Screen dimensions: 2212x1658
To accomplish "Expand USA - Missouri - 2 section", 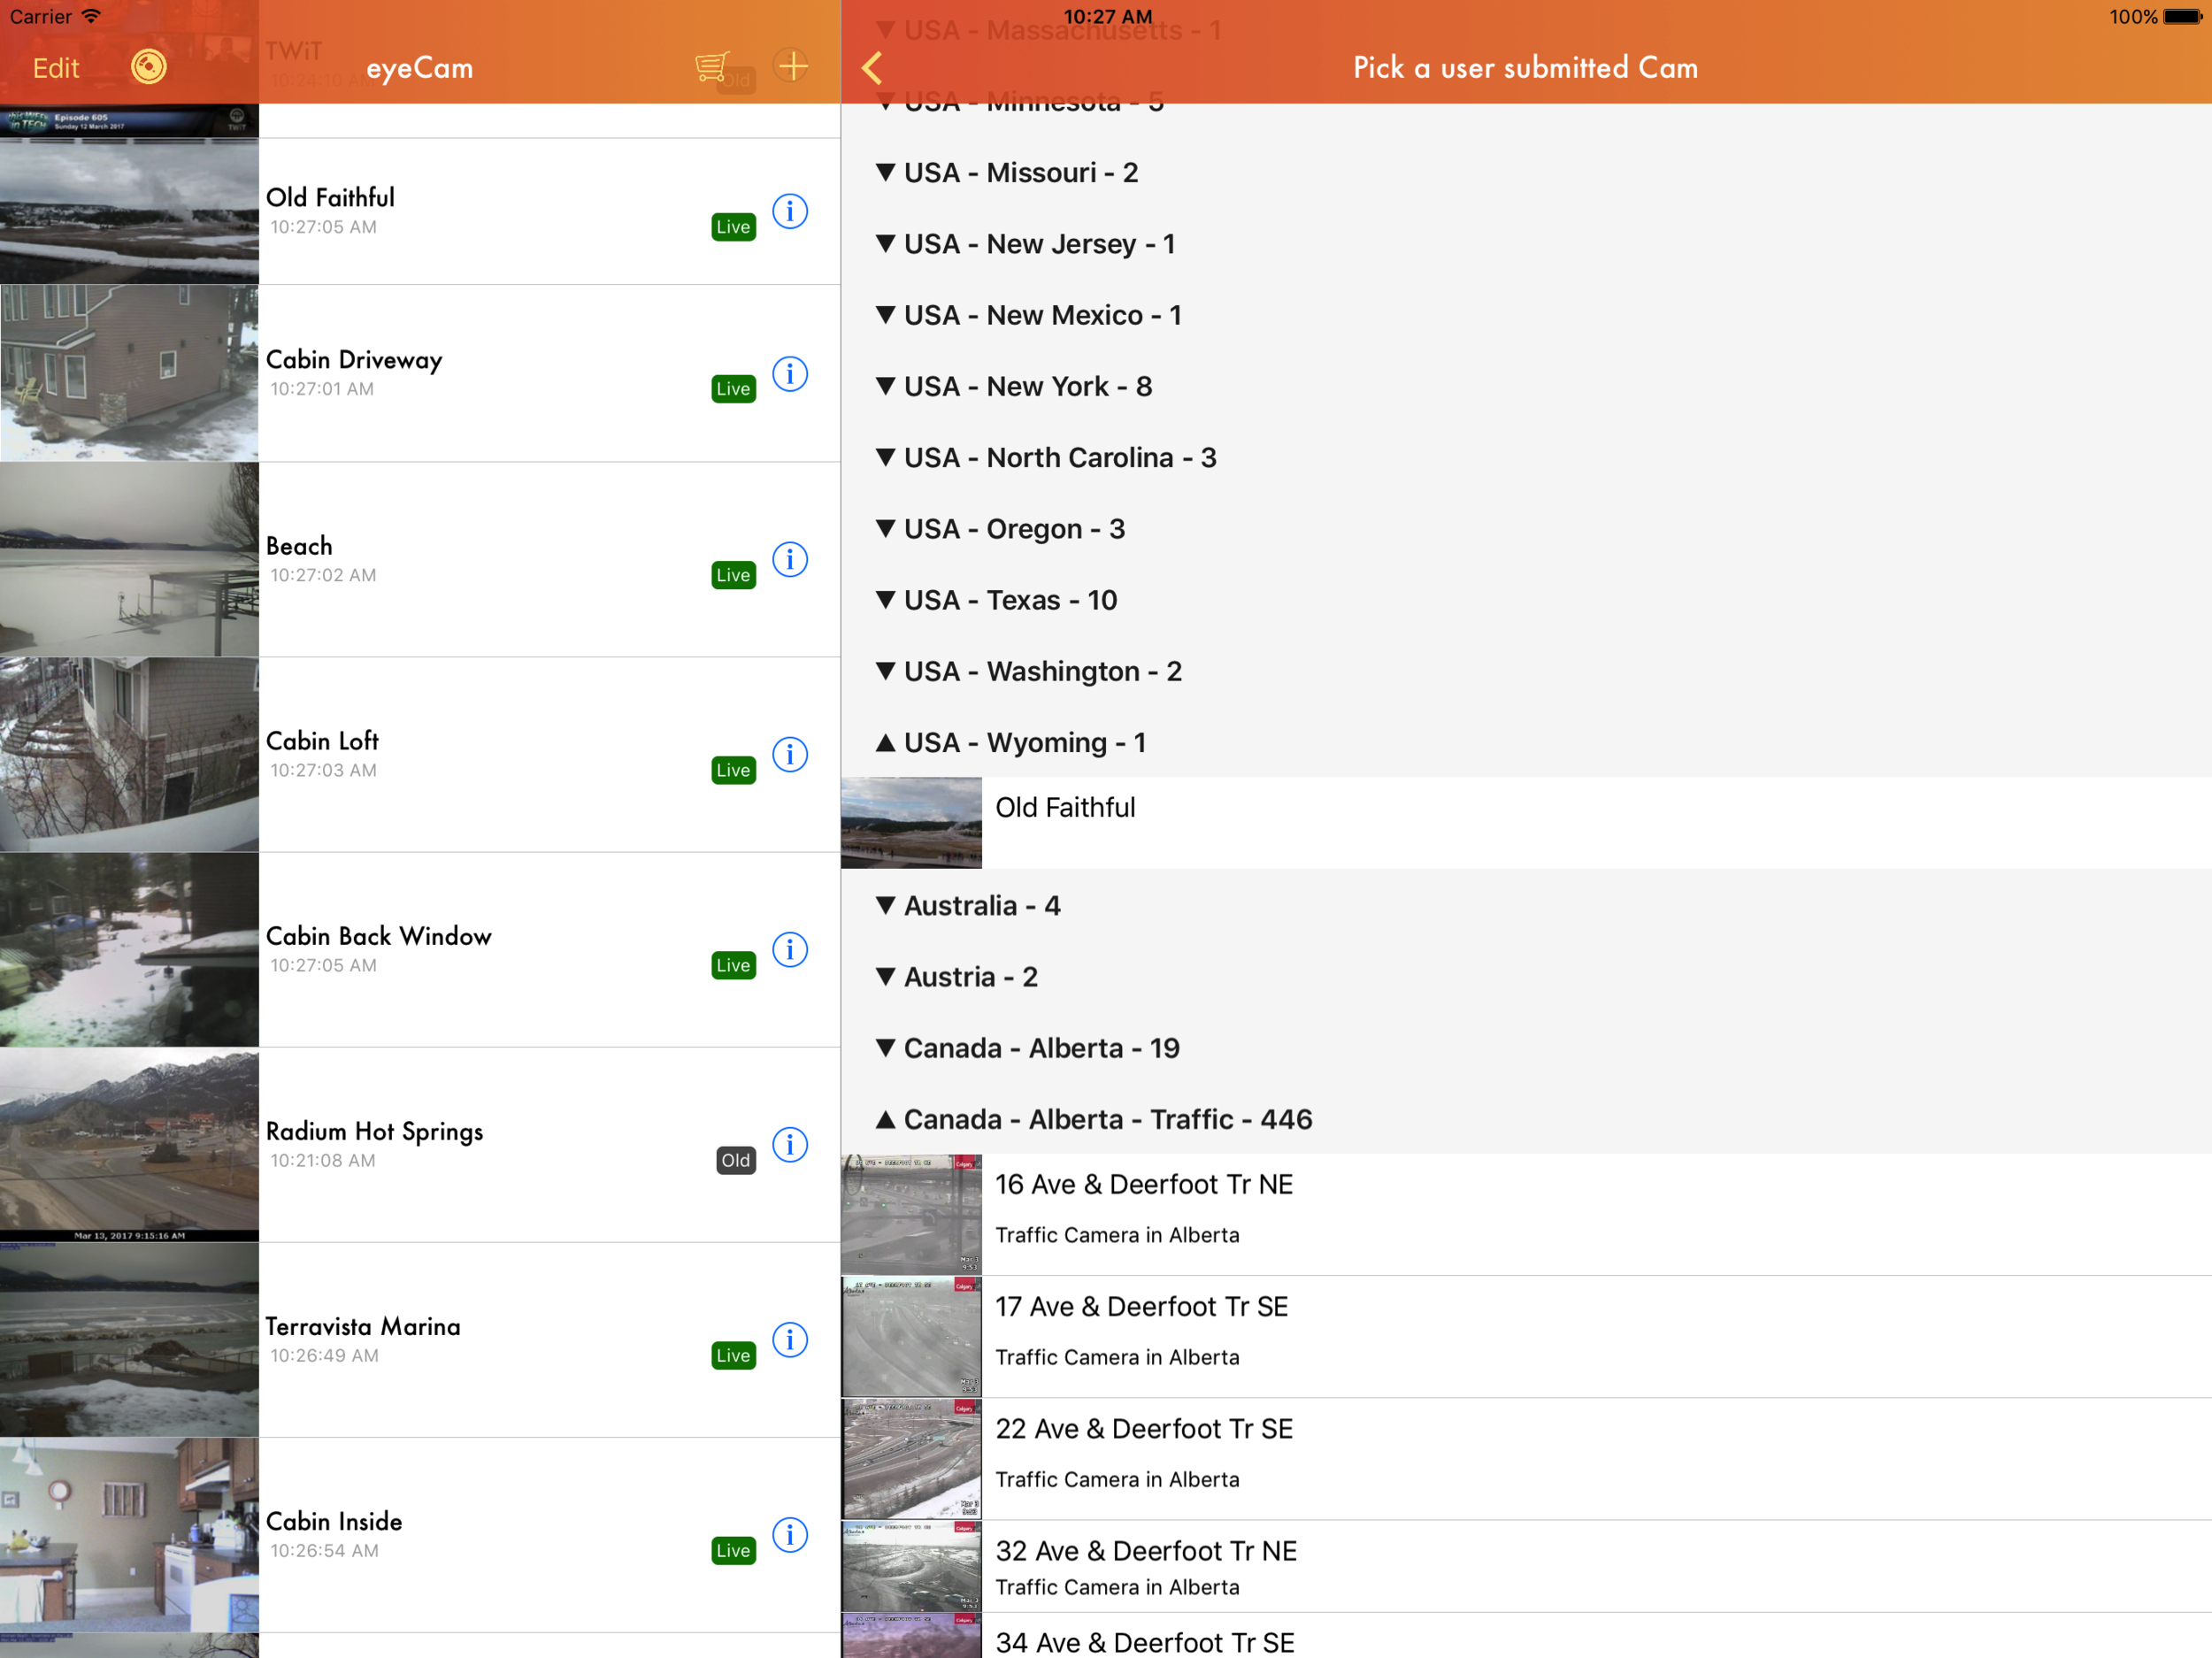I will pyautogui.click(x=1526, y=173).
